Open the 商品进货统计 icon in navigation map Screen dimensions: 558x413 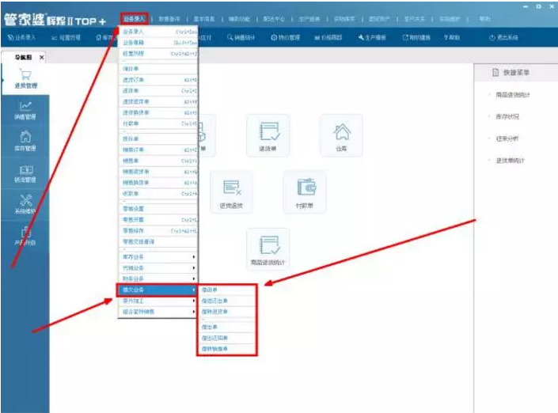(x=268, y=249)
